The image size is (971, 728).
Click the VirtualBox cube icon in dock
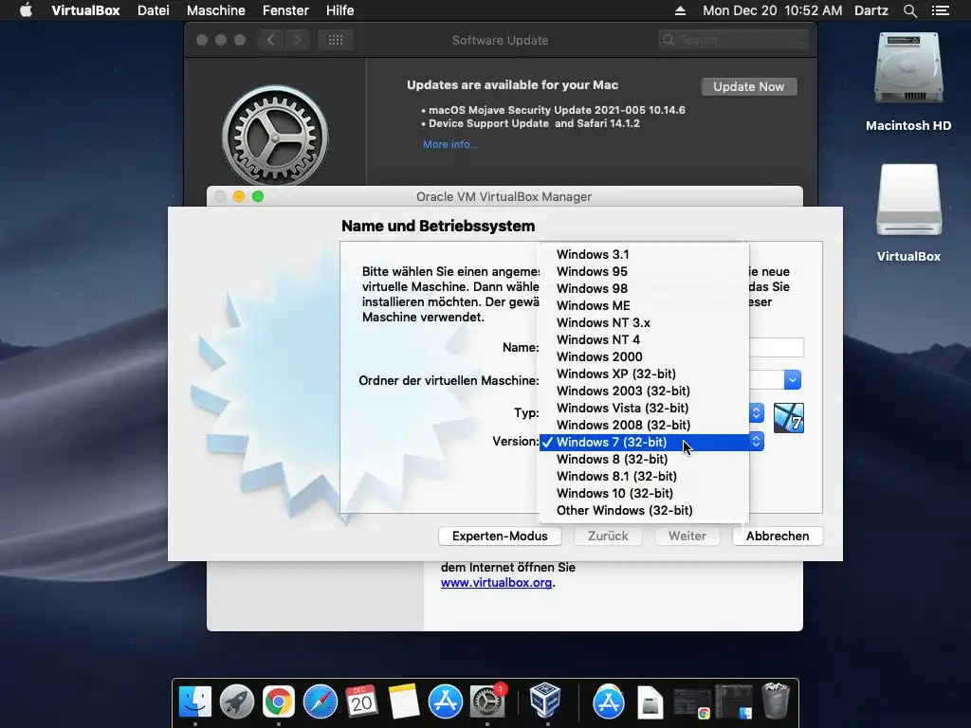(x=545, y=701)
